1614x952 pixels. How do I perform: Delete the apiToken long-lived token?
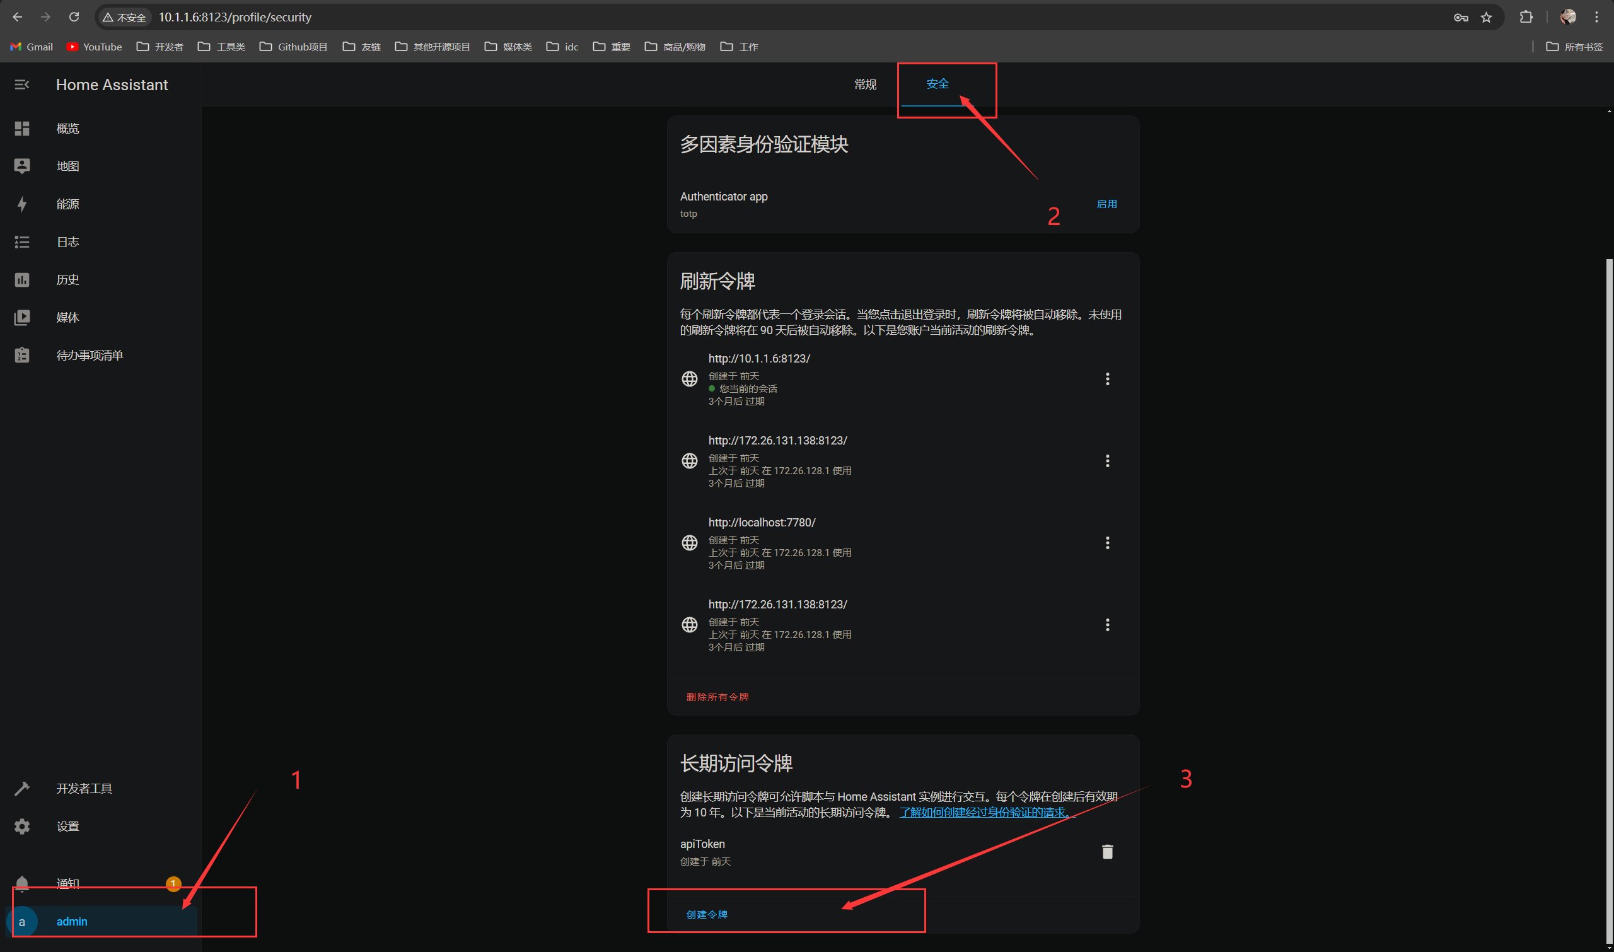tap(1107, 852)
